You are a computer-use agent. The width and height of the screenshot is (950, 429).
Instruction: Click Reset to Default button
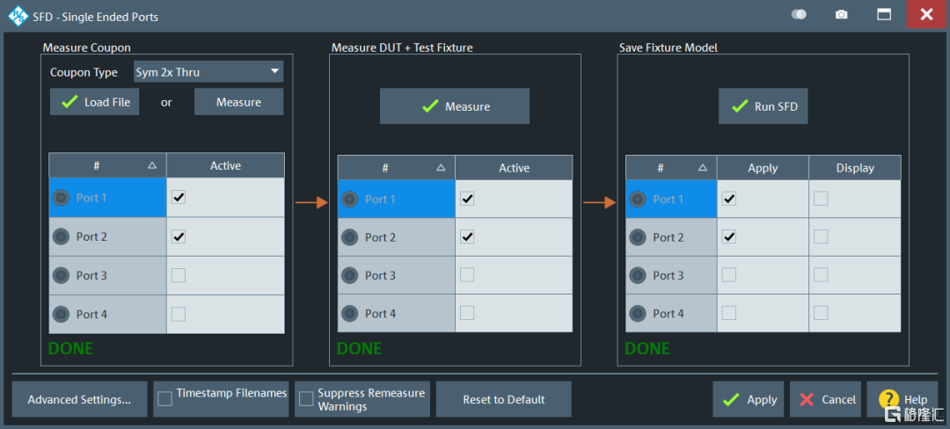[x=503, y=399]
